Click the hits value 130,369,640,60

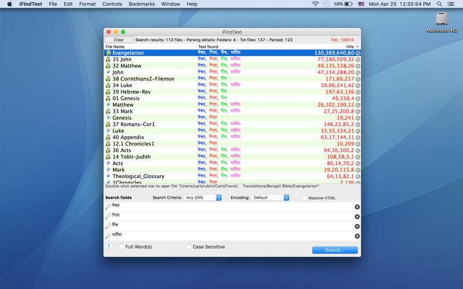(x=334, y=53)
